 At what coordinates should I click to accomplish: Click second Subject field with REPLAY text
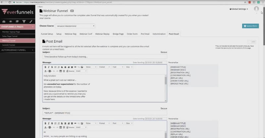click(105, 113)
